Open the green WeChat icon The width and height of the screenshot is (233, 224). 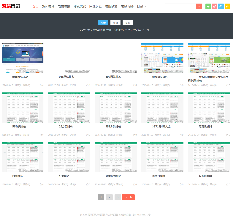(x=208, y=7)
